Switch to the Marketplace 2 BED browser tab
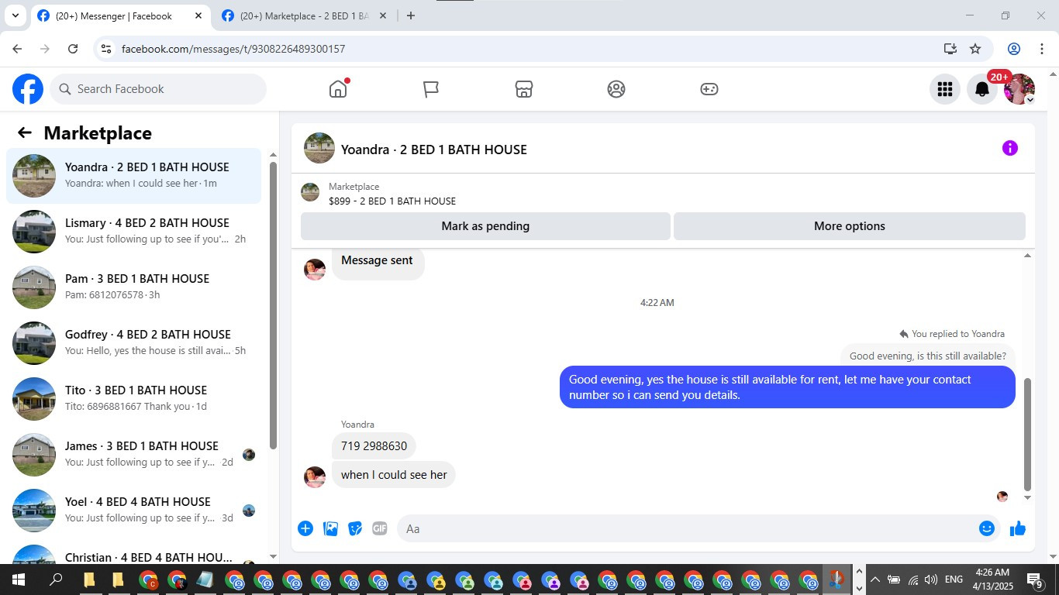Image resolution: width=1059 pixels, height=595 pixels. (304, 15)
